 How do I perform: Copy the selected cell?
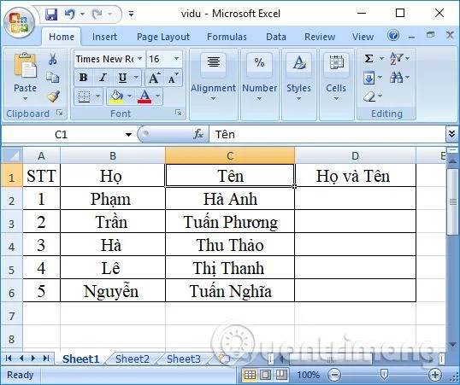(x=53, y=78)
